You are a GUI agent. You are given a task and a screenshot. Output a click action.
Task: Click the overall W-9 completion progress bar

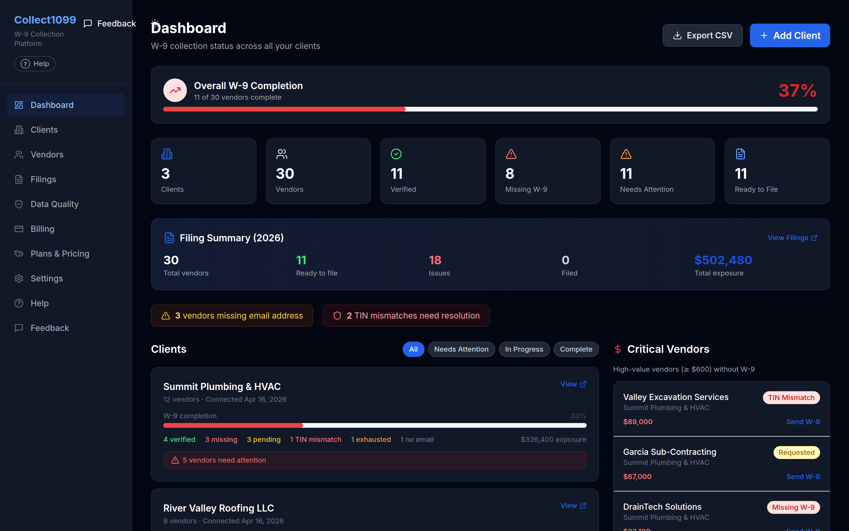491,109
